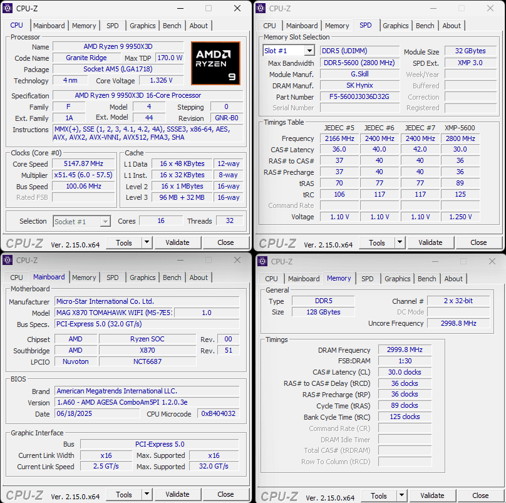The height and width of the screenshot is (503, 506).
Task: Click the Channel # 2 x 32-bit value
Action: click(x=458, y=301)
